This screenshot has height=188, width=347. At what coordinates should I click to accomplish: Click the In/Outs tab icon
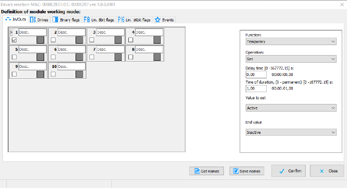coord(8,19)
